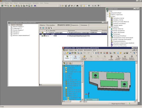The width and height of the screenshot is (142, 108).
Task: Select Трекбол-2 in project tree
Action: pos(16,34)
